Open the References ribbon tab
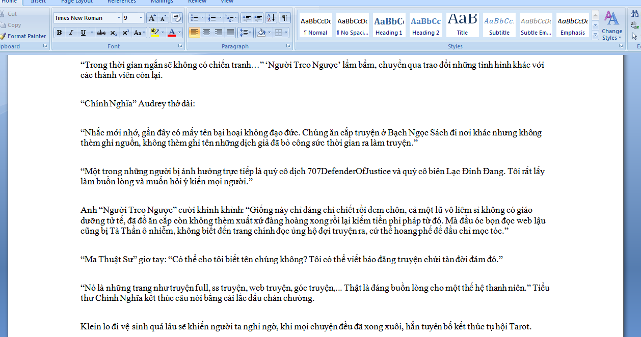 click(x=122, y=2)
